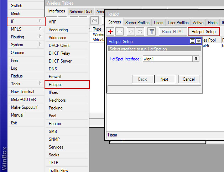The width and height of the screenshot is (224, 172).
Task: Open Files in the main menu
Action: click(x=26, y=60)
